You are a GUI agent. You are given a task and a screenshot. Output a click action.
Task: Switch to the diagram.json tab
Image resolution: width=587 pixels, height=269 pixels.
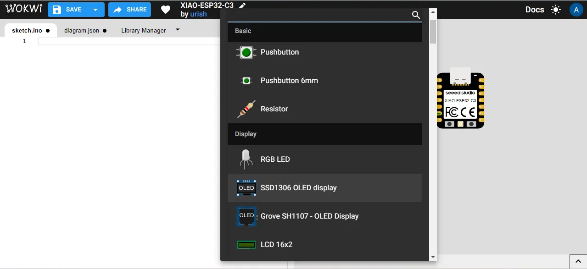click(85, 30)
